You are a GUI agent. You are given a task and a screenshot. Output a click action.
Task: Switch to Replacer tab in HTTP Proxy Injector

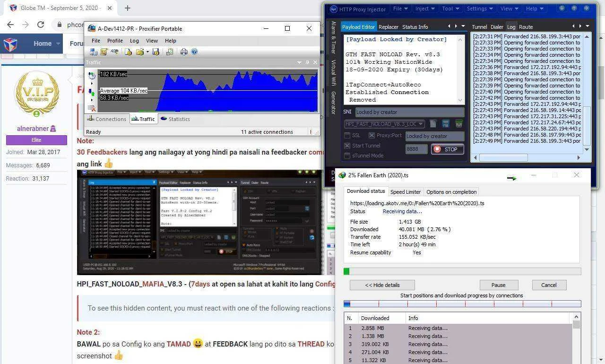tap(389, 27)
